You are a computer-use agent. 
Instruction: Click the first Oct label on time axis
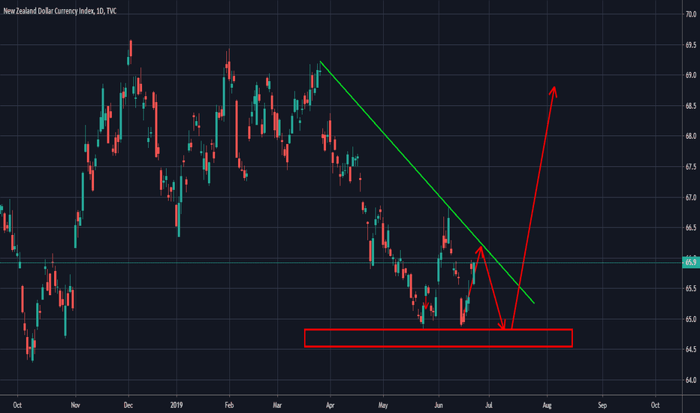click(17, 405)
